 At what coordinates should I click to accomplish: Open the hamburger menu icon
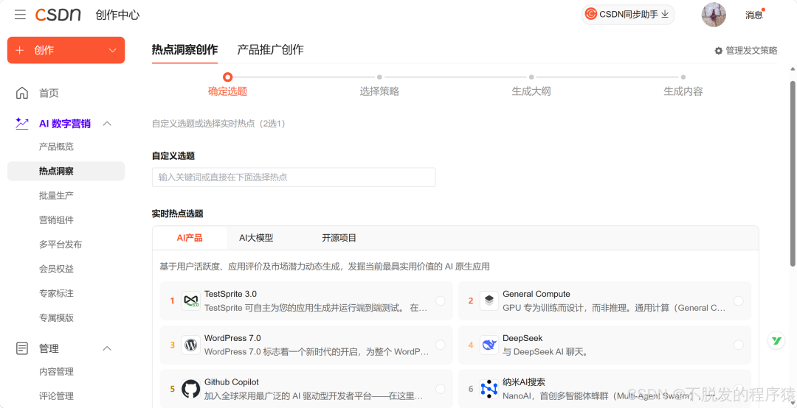(x=21, y=15)
